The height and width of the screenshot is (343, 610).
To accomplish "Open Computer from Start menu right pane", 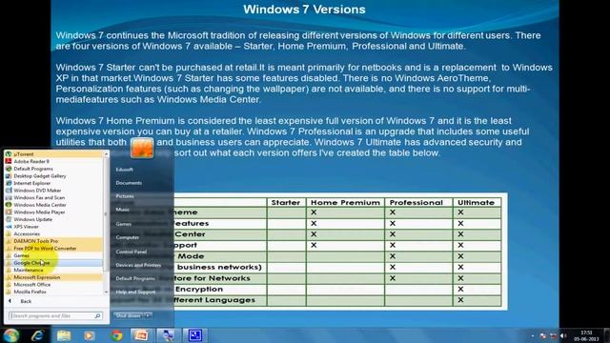I will [127, 237].
